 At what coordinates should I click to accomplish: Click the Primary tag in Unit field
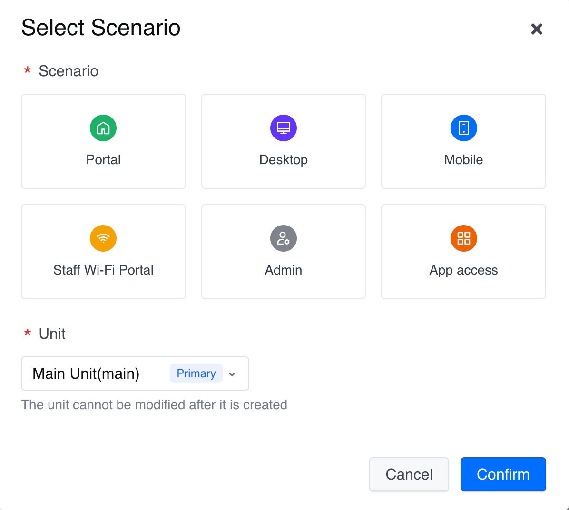pyautogui.click(x=196, y=373)
